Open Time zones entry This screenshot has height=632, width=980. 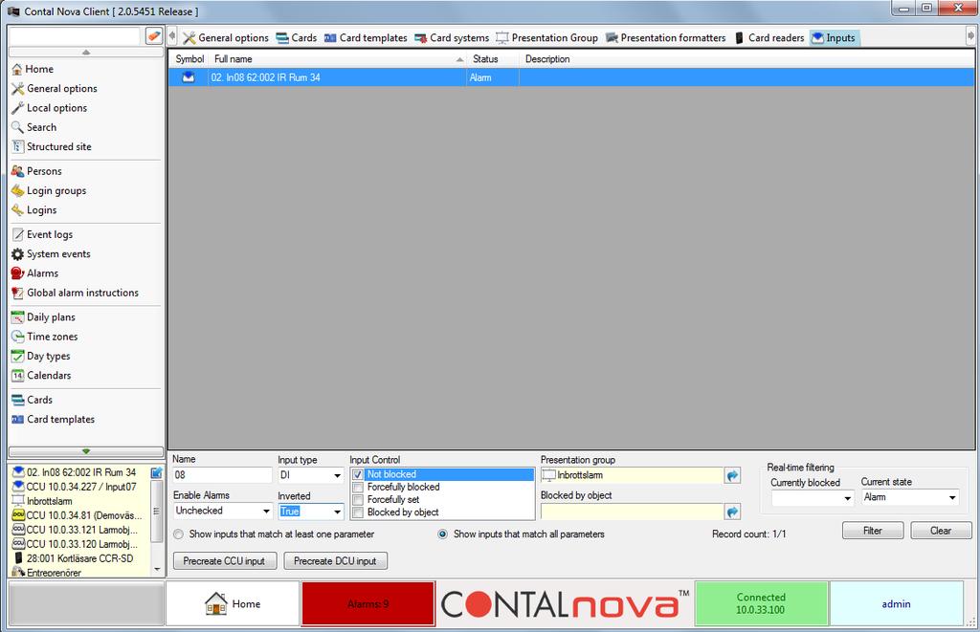44,336
